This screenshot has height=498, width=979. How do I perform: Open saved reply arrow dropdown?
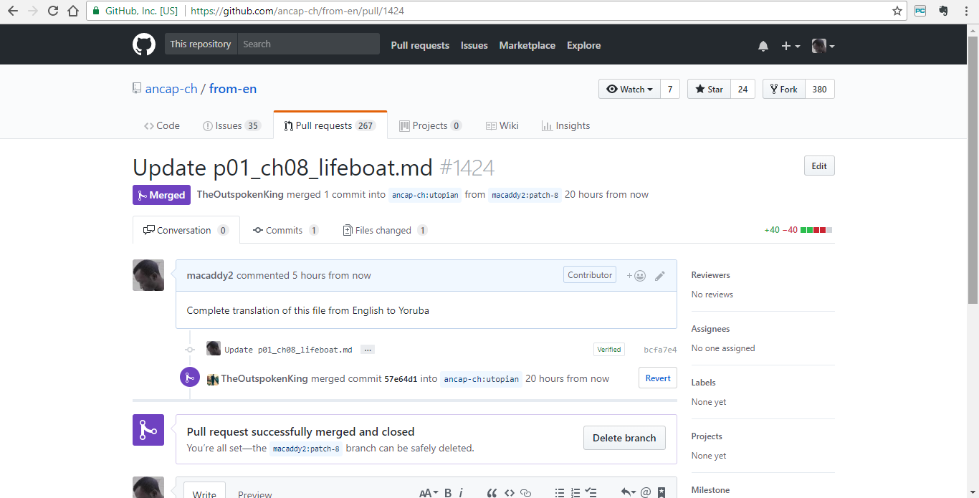(628, 493)
